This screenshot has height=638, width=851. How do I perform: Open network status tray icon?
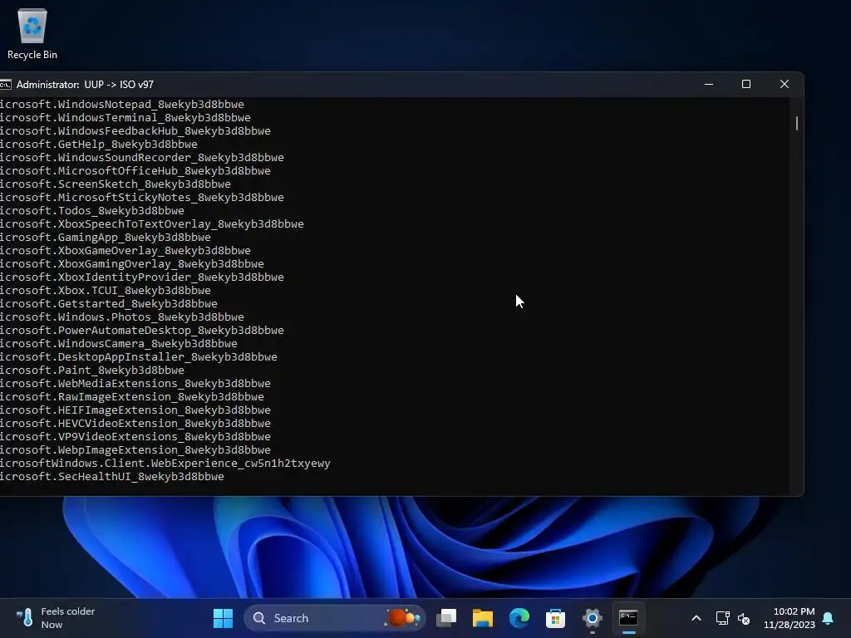point(722,618)
